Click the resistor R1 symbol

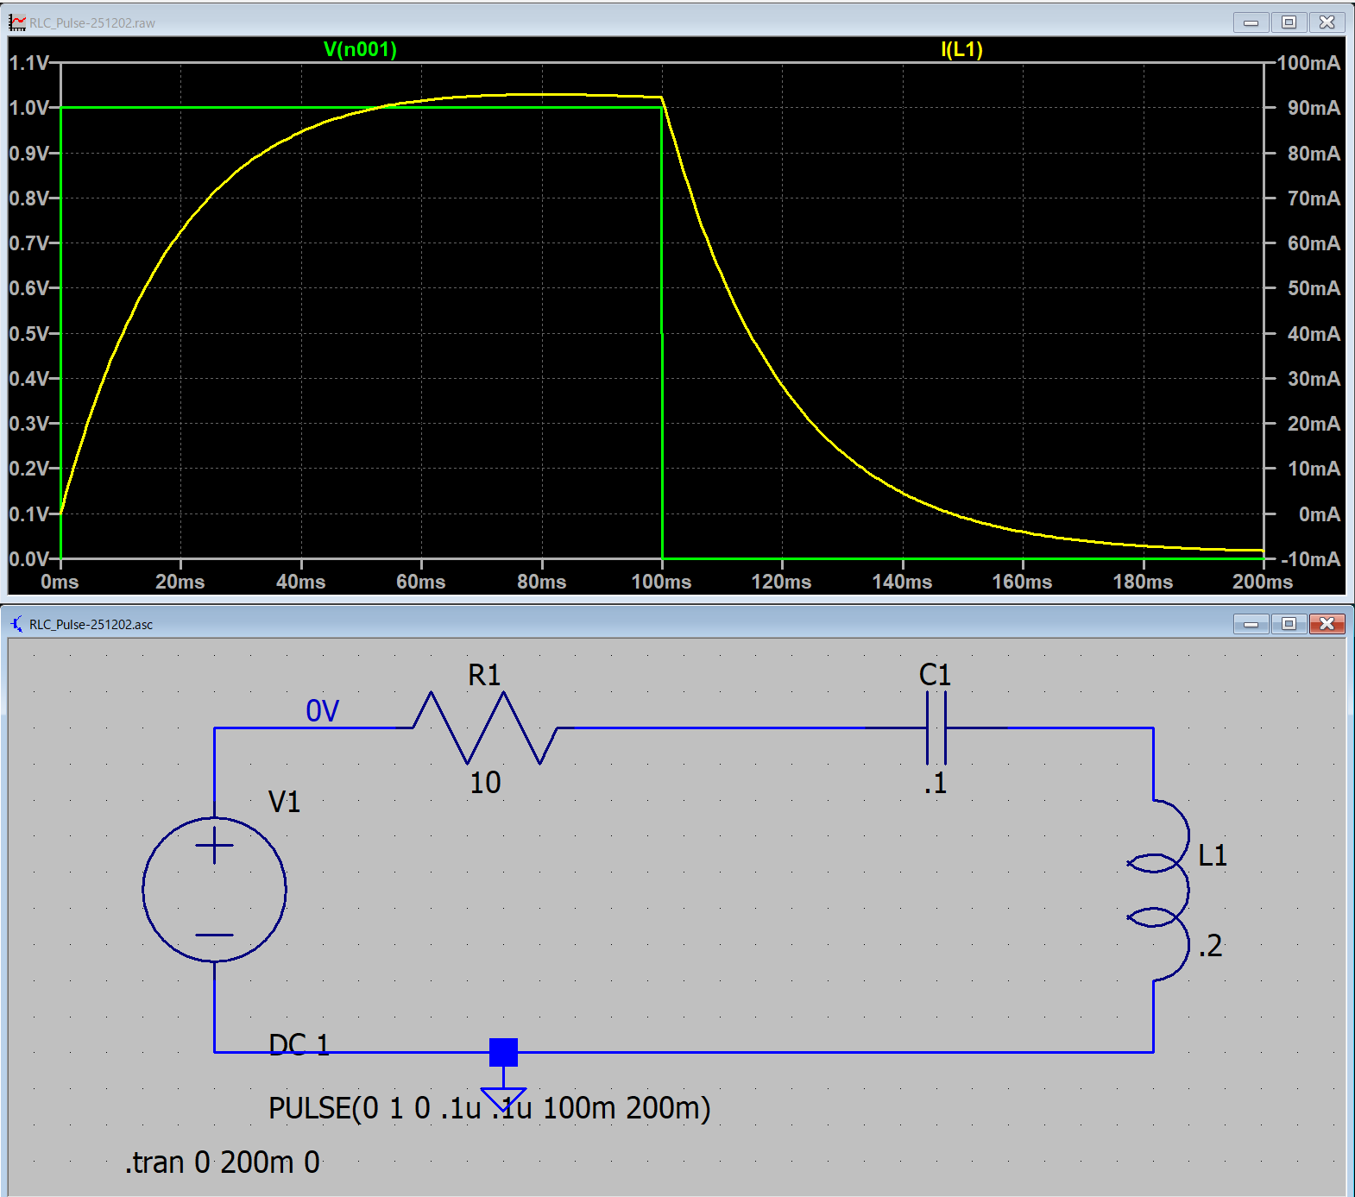click(x=485, y=728)
